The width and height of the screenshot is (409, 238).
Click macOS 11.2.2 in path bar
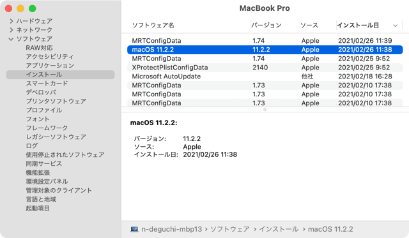click(x=330, y=229)
